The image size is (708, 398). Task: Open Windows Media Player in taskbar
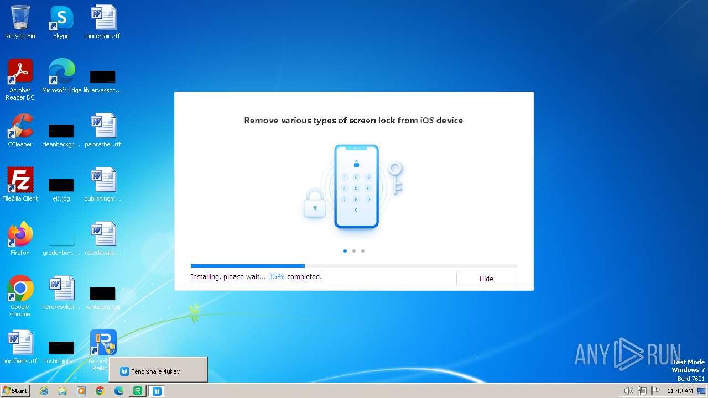(81, 391)
